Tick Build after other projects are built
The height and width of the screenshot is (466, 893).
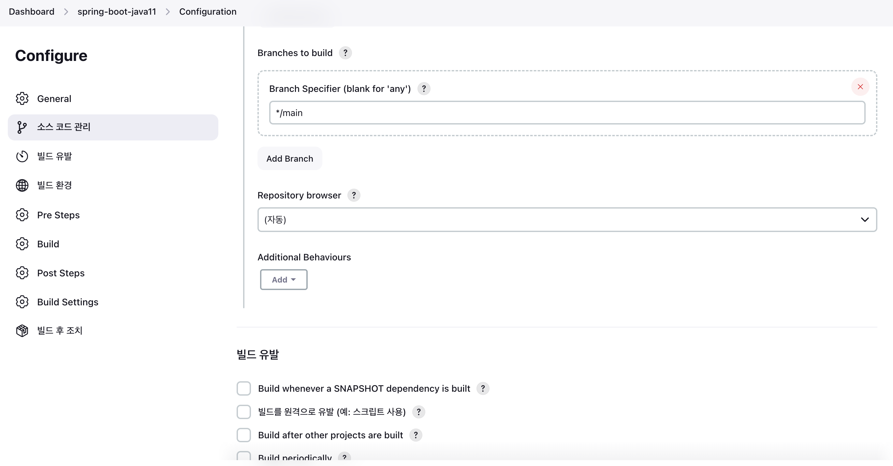[x=244, y=435]
